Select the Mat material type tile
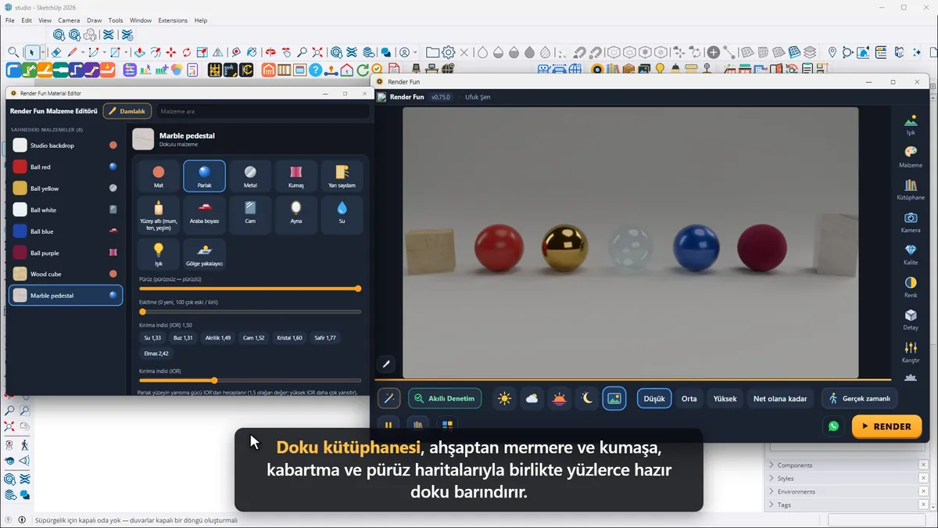Screen dimensions: 938x528 [x=159, y=176]
